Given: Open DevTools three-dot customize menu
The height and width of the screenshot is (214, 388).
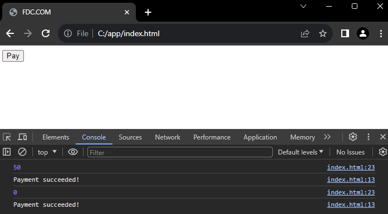Looking at the screenshot, I should pos(369,137).
